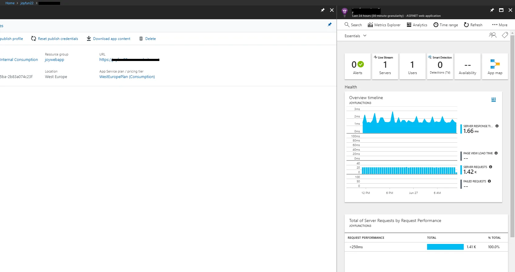Refresh the Application Insights blade
The width and height of the screenshot is (515, 272).
[x=473, y=25]
